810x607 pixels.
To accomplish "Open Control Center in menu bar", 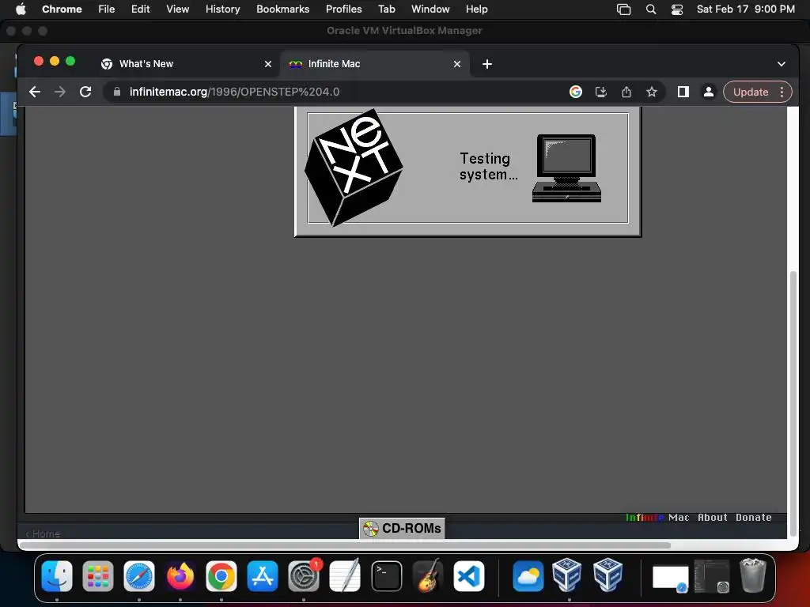I will click(677, 9).
